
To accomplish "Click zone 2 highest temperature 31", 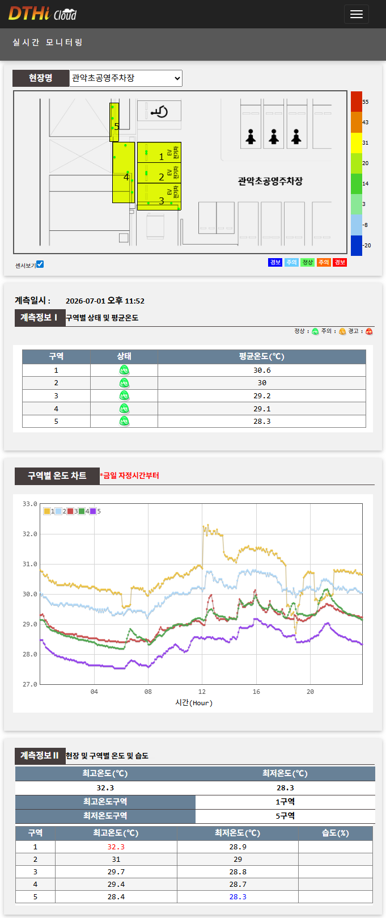I will click(x=116, y=859).
